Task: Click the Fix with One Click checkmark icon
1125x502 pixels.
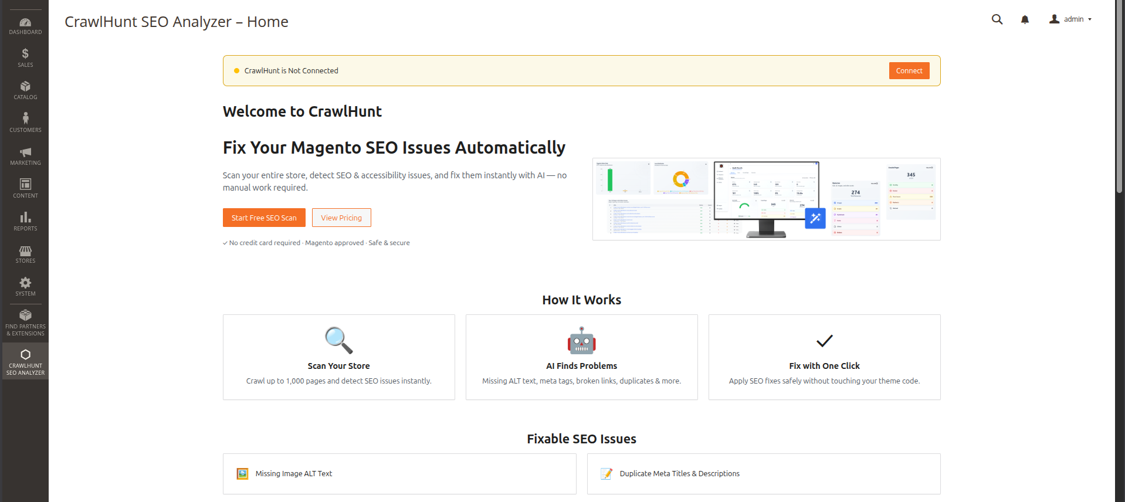Action: click(x=825, y=341)
